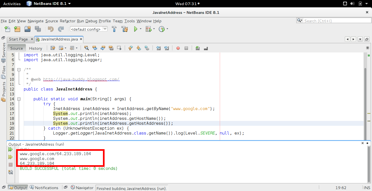Click the Build Project hammer icon

(114, 29)
